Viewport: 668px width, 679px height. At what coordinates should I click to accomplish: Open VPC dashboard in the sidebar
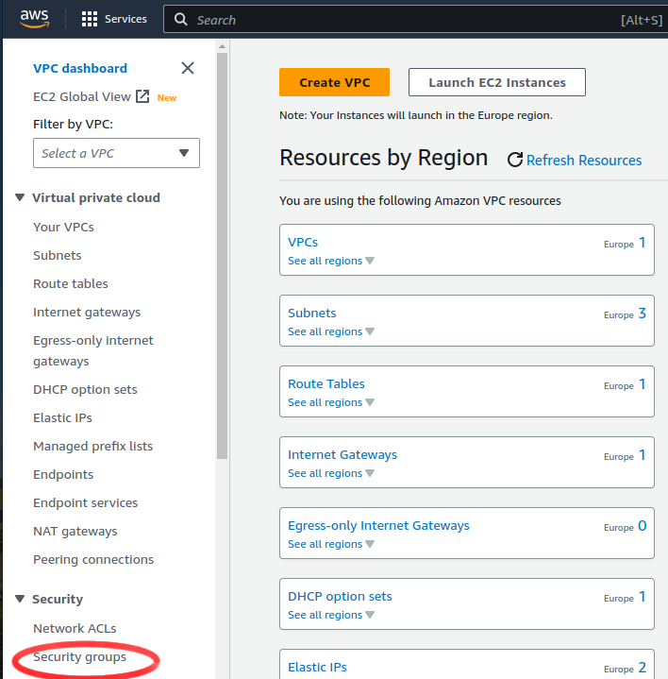click(x=80, y=68)
